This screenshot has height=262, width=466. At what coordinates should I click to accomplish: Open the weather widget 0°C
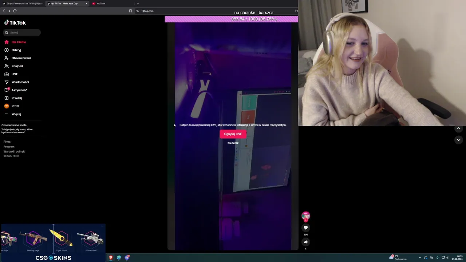point(398,258)
